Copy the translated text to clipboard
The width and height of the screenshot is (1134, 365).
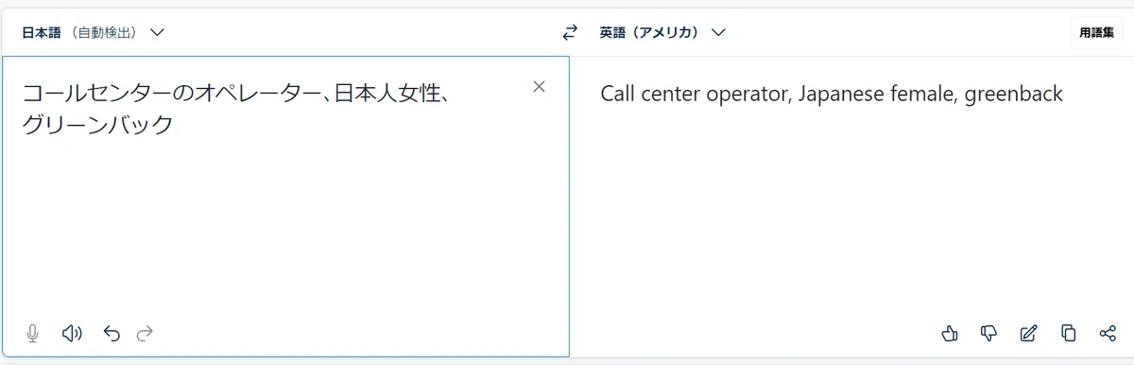[1069, 333]
